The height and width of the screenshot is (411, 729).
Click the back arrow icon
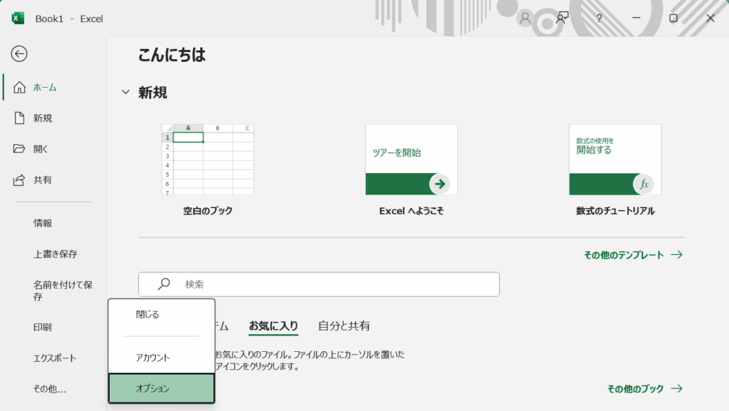tap(19, 54)
